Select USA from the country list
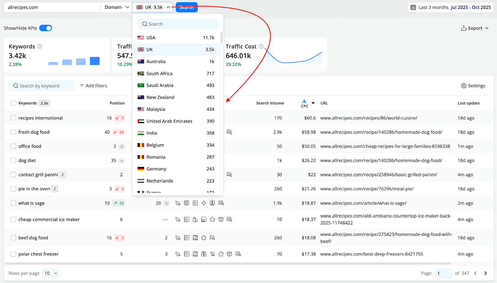497x283 pixels. point(176,38)
